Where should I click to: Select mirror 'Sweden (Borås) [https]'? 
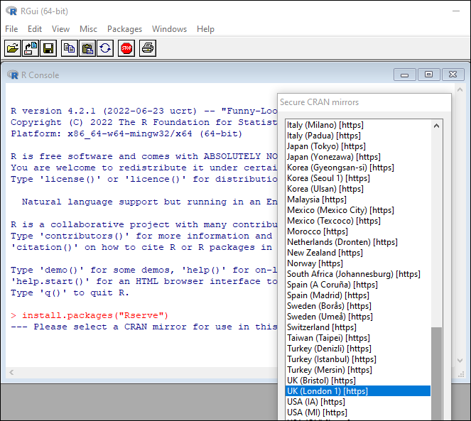pyautogui.click(x=358, y=306)
